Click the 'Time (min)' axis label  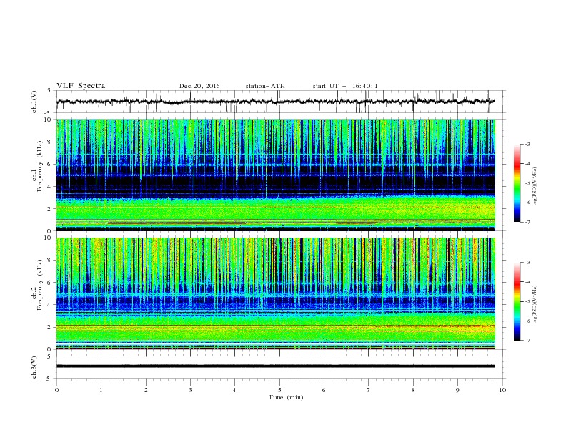click(x=286, y=397)
